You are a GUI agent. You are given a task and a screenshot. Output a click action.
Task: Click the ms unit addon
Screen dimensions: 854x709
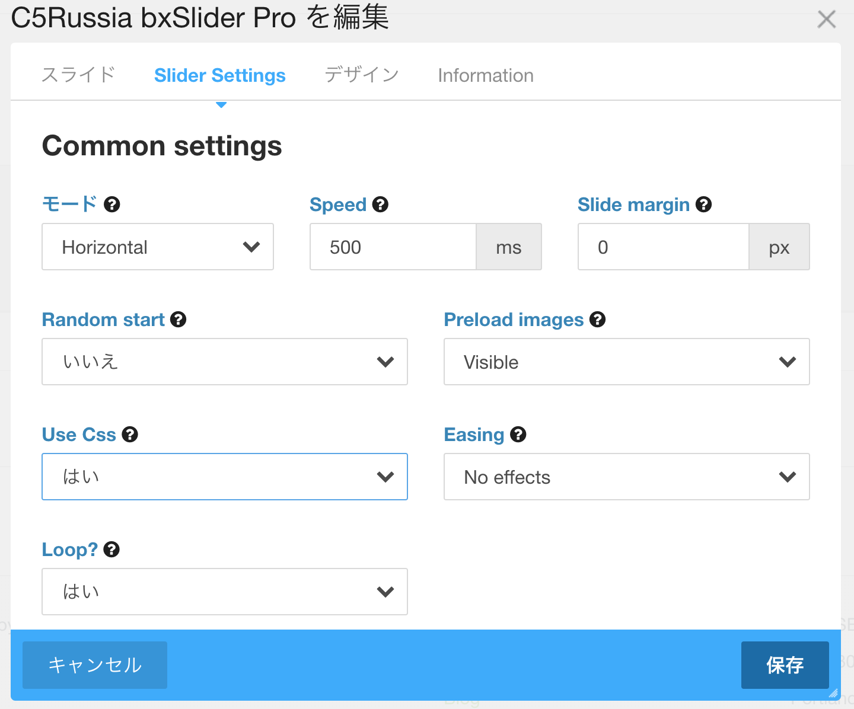point(509,247)
